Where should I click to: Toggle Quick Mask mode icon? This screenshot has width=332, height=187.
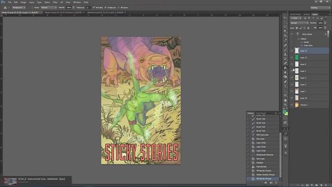(285, 118)
